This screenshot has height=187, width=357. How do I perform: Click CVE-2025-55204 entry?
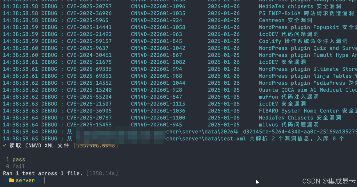[89, 97]
